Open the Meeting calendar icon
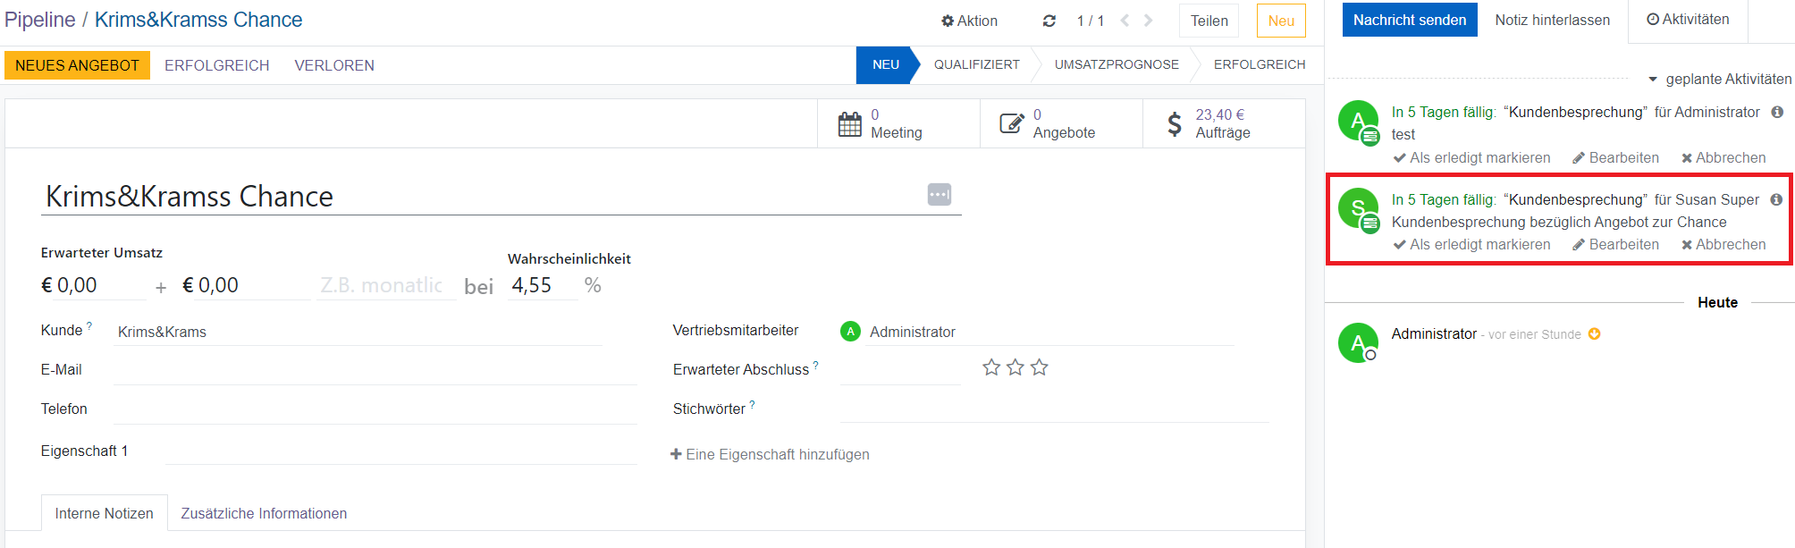The image size is (1795, 548). [x=849, y=123]
